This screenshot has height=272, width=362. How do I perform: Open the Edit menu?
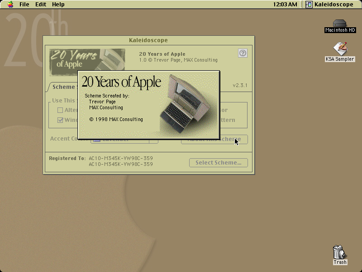tap(41, 5)
